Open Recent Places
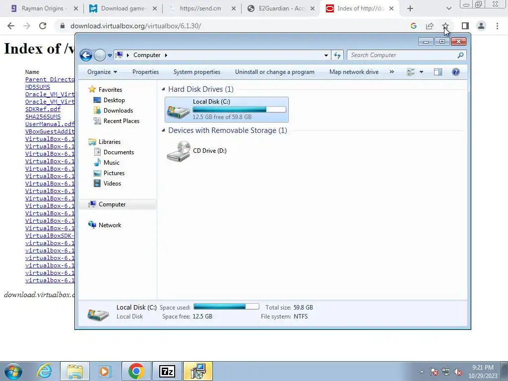Screen dimensions: 508x381 [121, 121]
